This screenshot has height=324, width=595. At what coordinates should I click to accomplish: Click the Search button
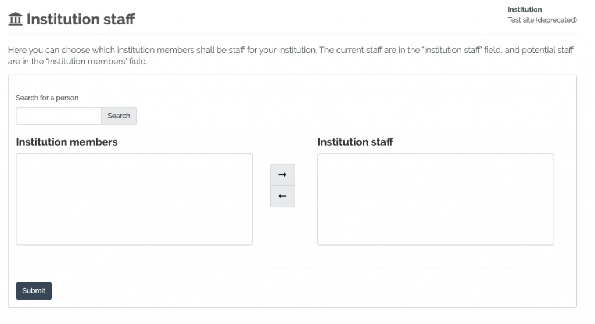tap(119, 116)
